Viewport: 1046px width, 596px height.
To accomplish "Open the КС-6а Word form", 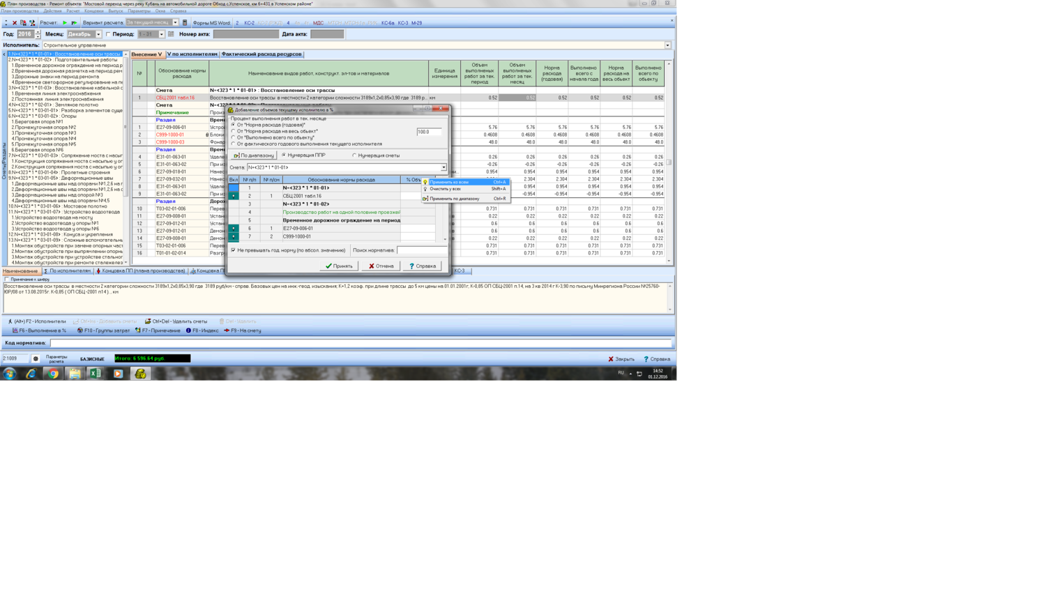I will (388, 23).
